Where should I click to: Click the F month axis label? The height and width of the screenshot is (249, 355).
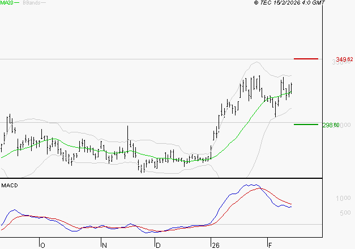(270, 246)
